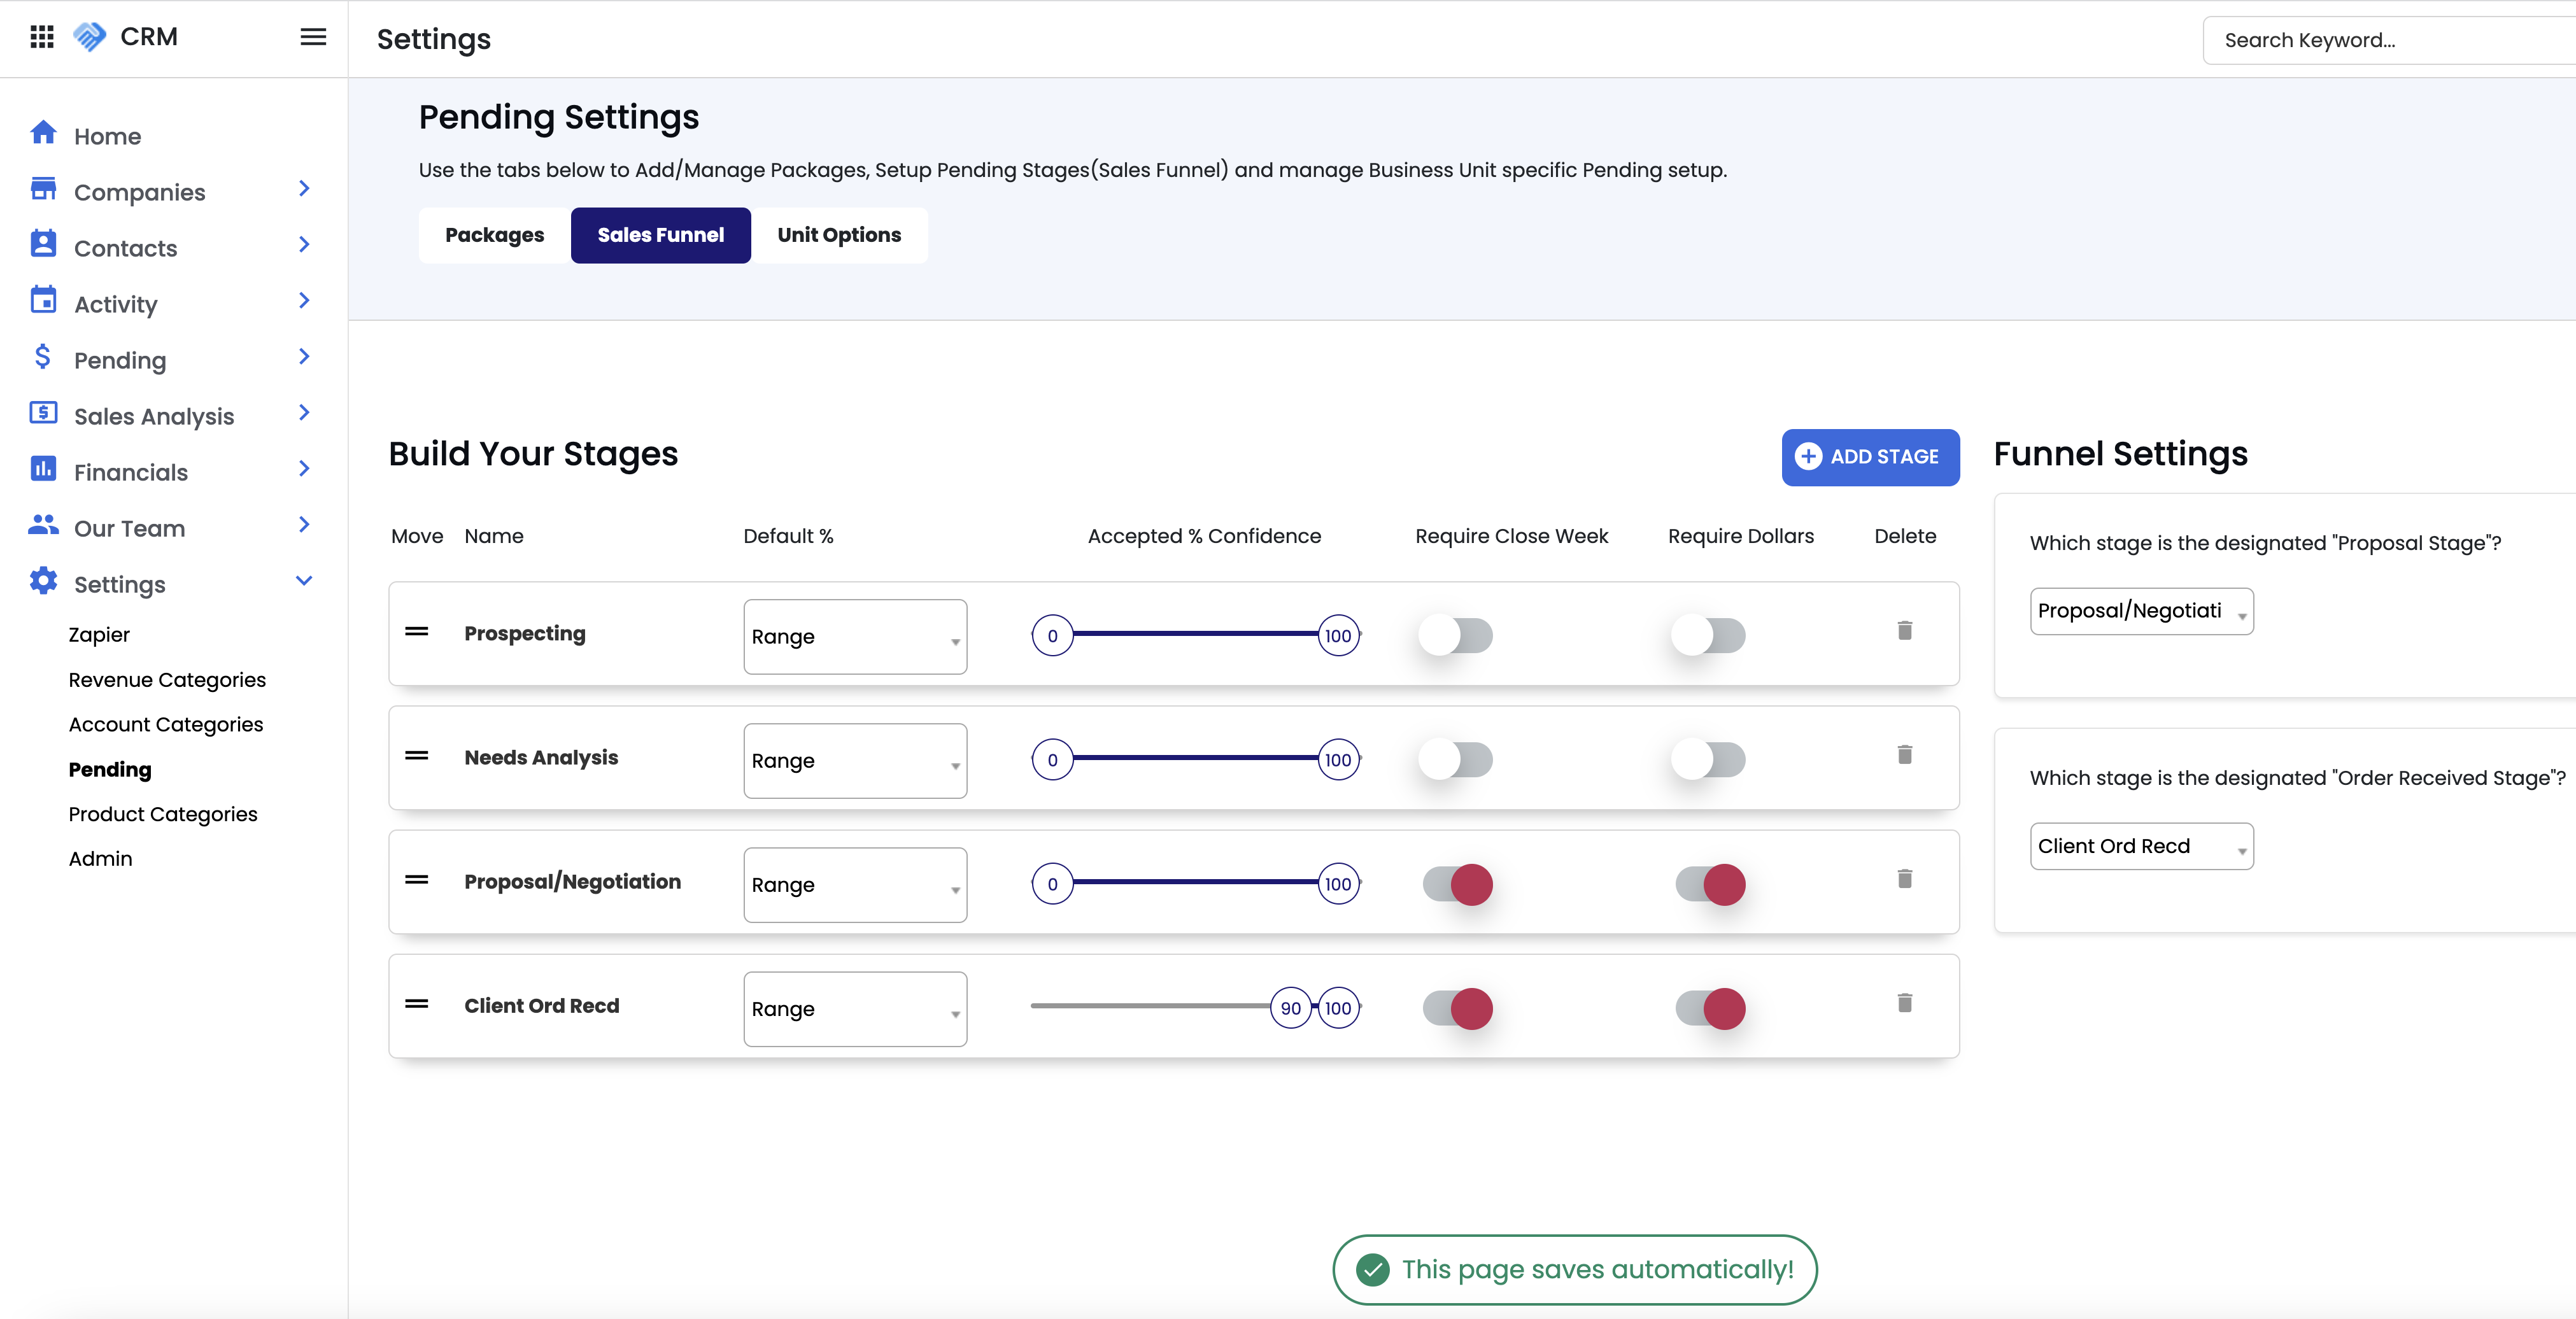Image resolution: width=2576 pixels, height=1319 pixels.
Task: Click Prospecting slider's 100 upper handle
Action: (1338, 636)
